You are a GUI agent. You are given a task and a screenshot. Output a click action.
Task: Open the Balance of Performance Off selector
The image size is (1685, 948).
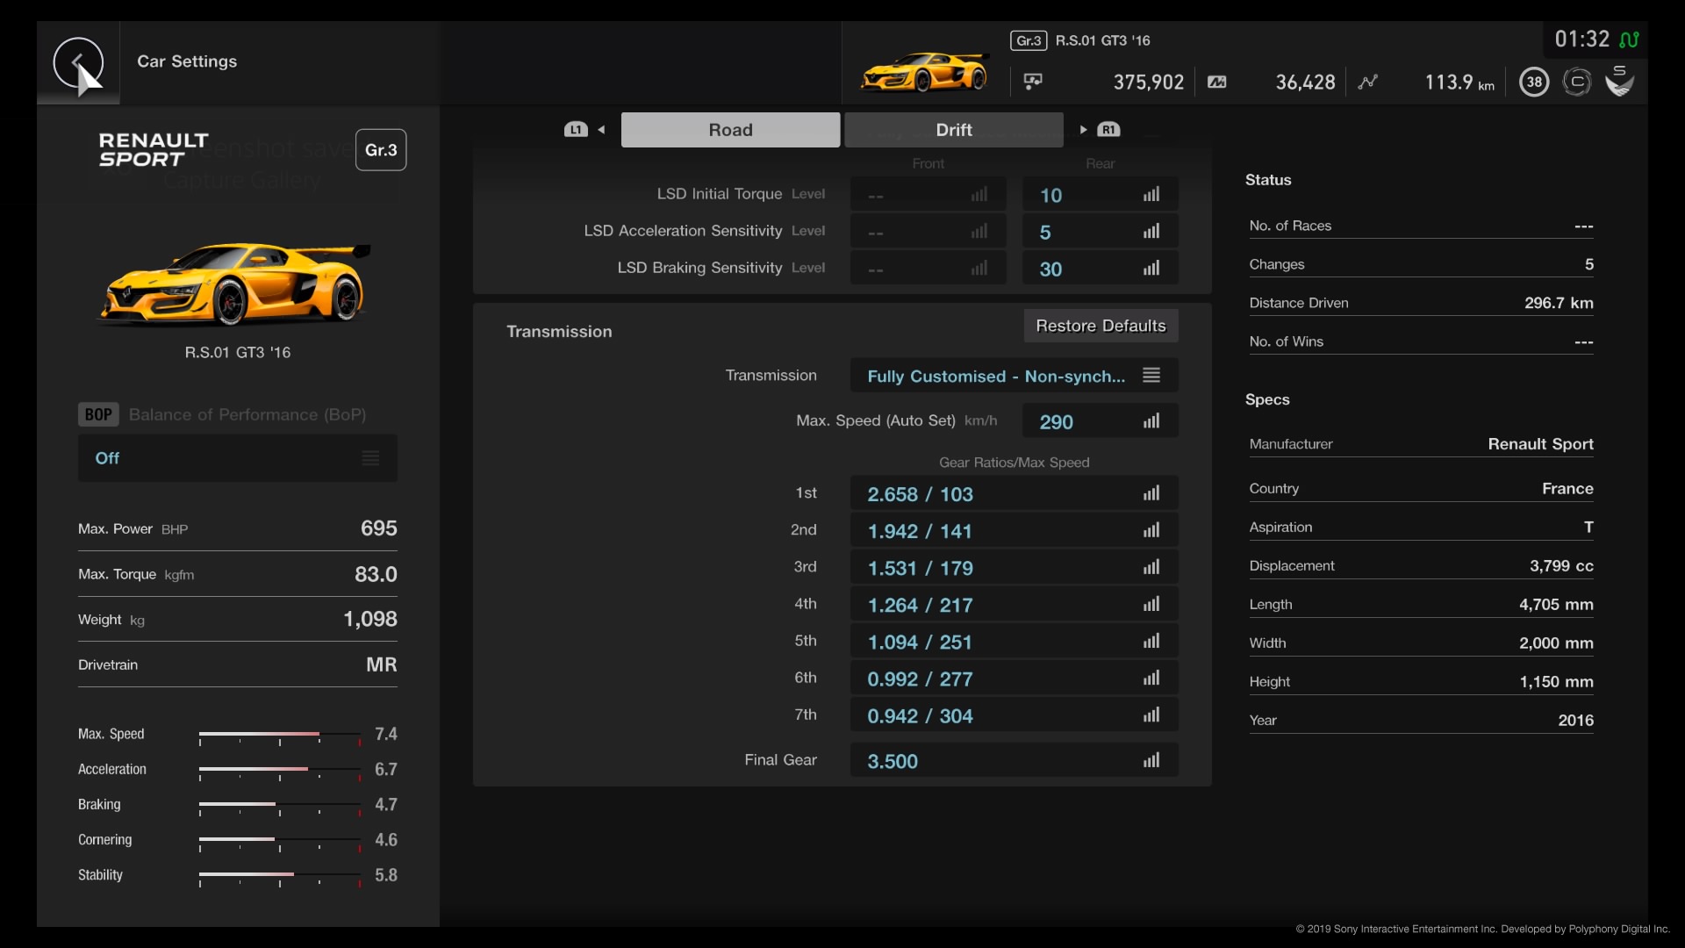click(x=238, y=458)
